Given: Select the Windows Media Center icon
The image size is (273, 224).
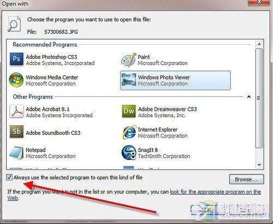Looking at the screenshot, I should click(16, 80).
